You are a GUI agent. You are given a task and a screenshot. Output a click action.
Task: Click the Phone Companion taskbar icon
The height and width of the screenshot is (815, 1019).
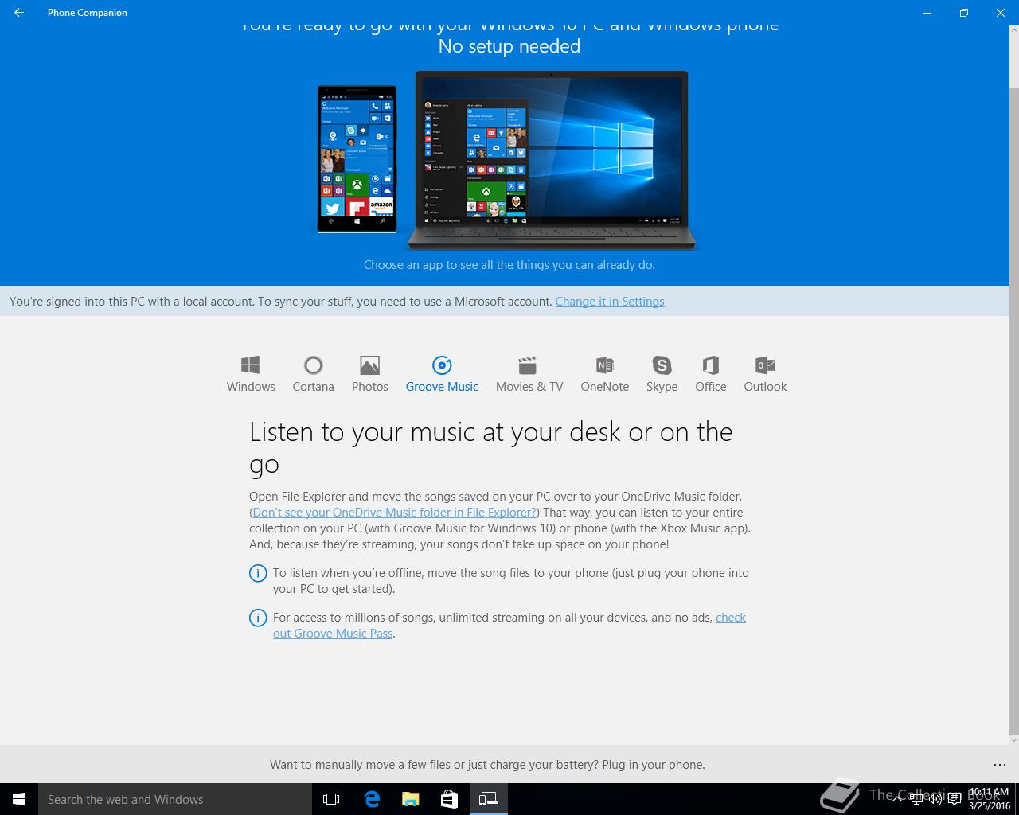488,799
